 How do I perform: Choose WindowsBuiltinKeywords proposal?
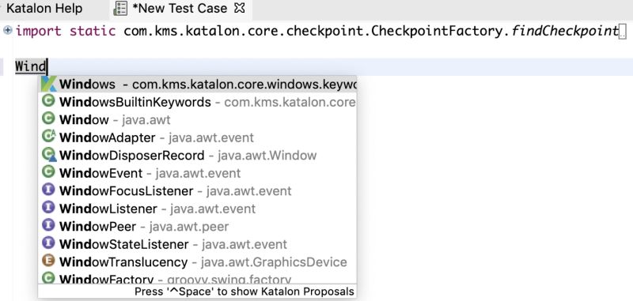tap(197, 102)
